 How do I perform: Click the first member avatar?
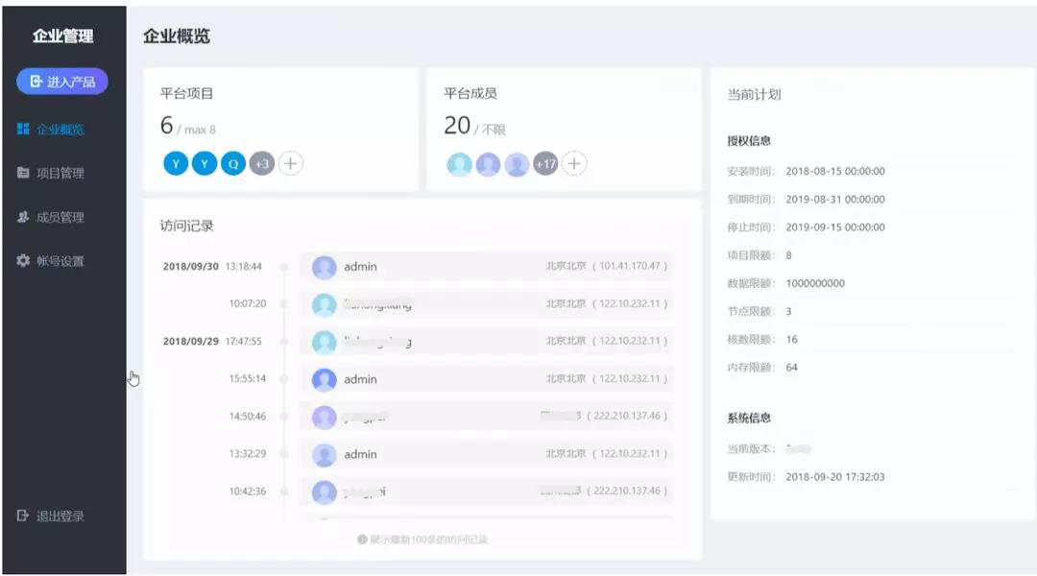point(459,164)
